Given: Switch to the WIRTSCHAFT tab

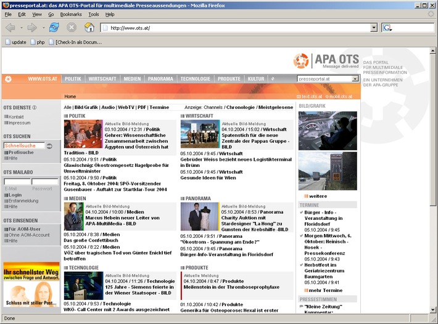Looking at the screenshot, I should pos(102,79).
